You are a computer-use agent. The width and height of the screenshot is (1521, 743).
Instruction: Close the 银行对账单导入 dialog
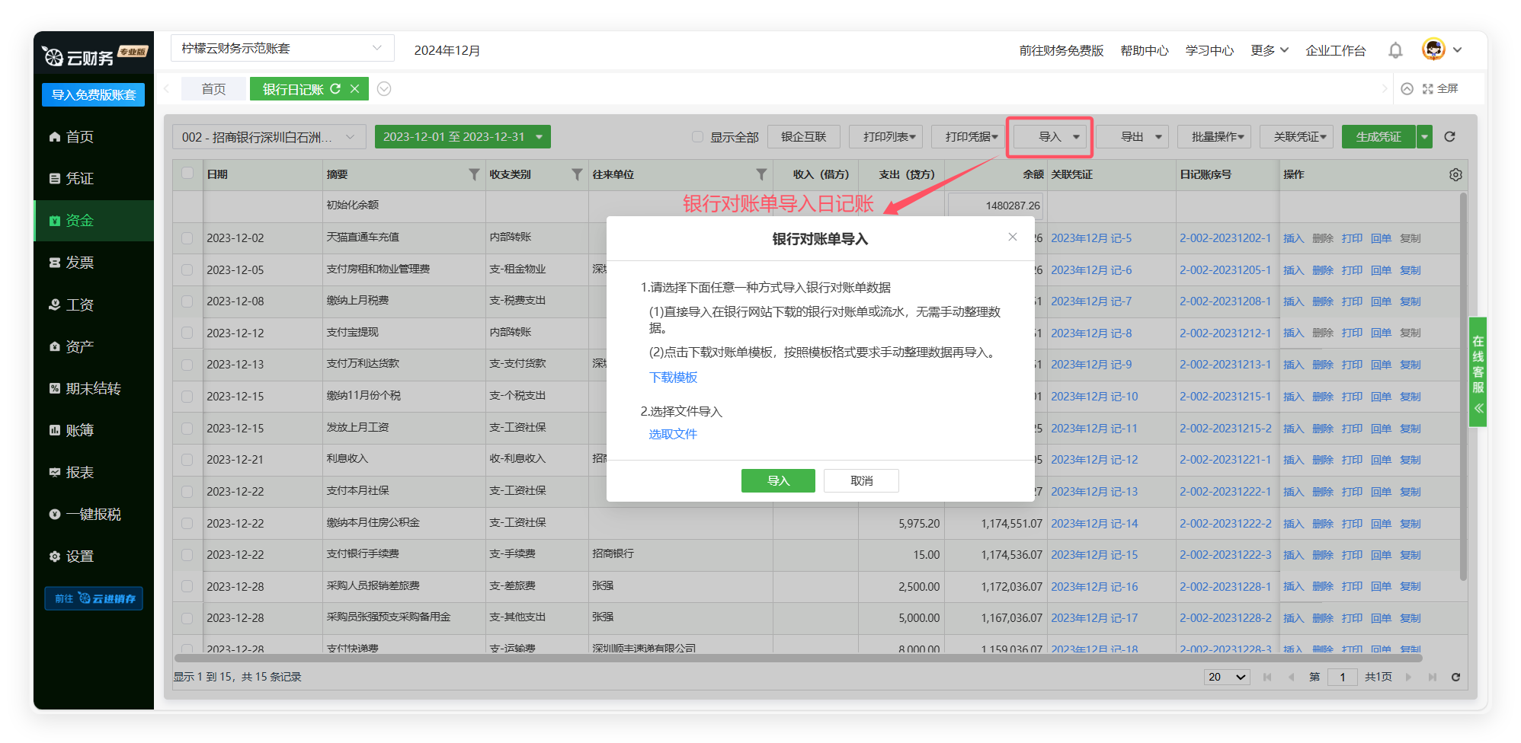[1013, 237]
